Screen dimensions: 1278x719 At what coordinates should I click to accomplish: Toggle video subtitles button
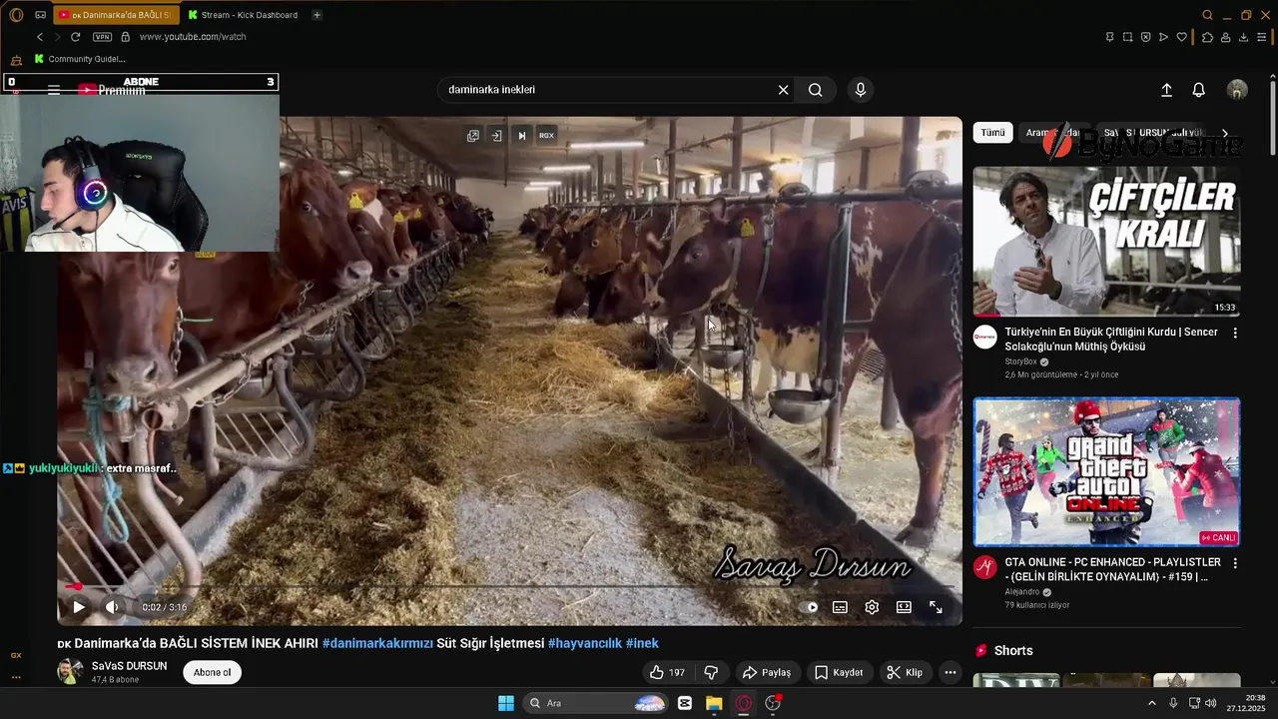pyautogui.click(x=841, y=607)
